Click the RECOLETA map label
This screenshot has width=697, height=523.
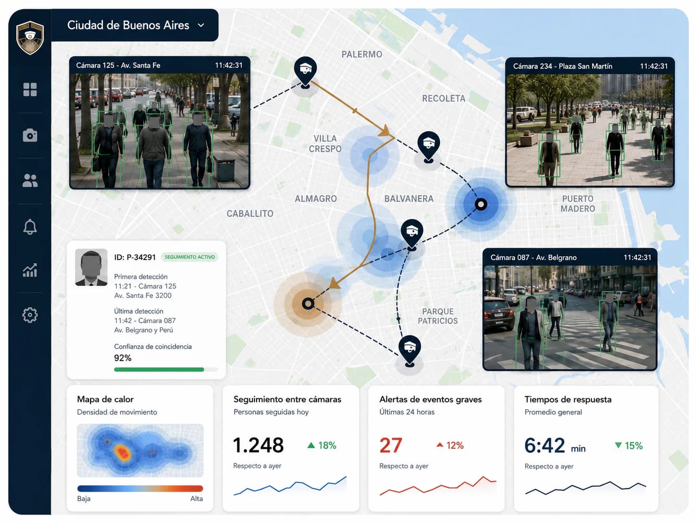point(444,98)
